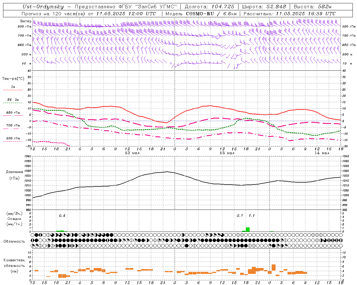Click the 0.4 precipitation amount value
The height and width of the screenshot is (285, 357).
(62, 215)
